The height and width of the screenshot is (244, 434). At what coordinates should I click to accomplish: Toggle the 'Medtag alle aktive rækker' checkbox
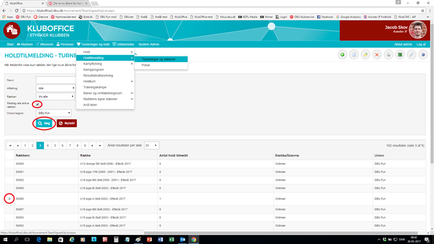click(x=38, y=104)
